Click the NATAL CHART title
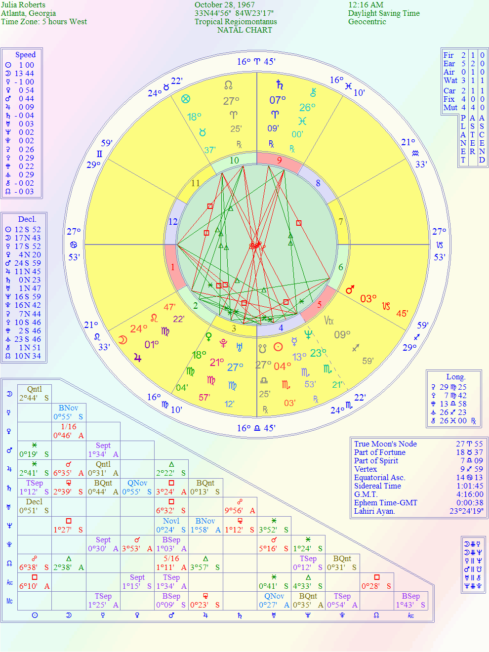Screen dimensions: 489x652 (244, 30)
